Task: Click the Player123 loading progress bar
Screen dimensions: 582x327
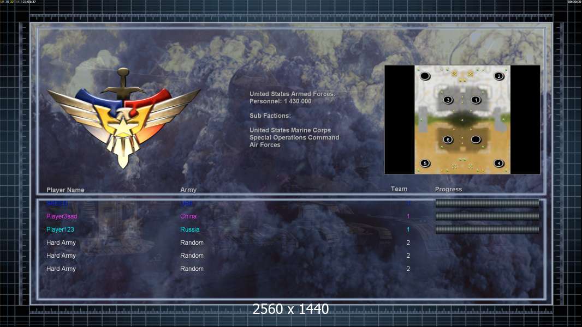Action: [487, 229]
